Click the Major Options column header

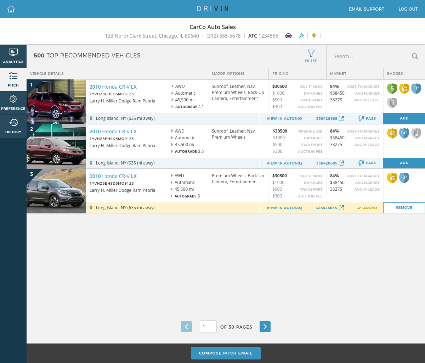point(228,74)
